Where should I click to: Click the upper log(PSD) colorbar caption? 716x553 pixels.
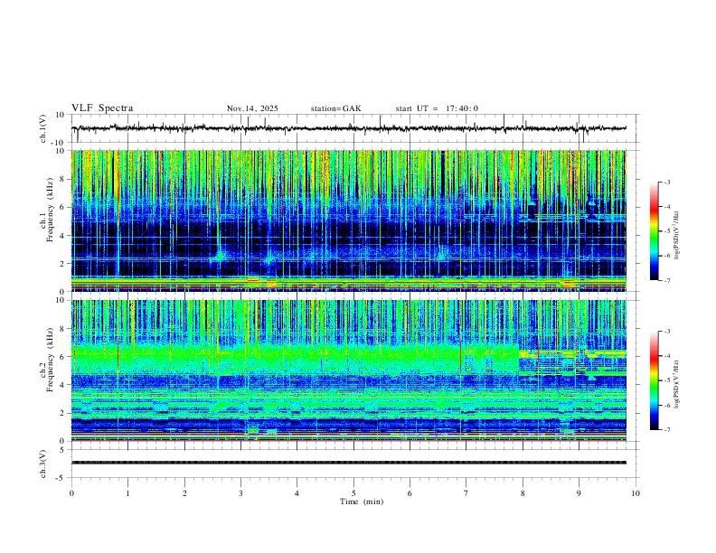676,236
